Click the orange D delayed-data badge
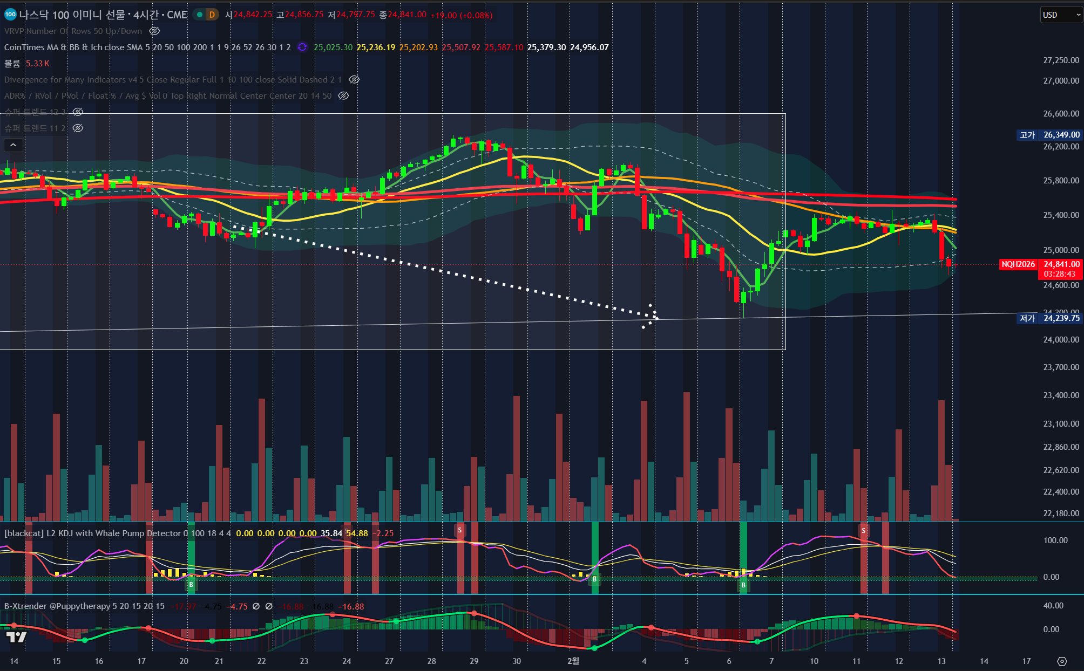 click(212, 15)
